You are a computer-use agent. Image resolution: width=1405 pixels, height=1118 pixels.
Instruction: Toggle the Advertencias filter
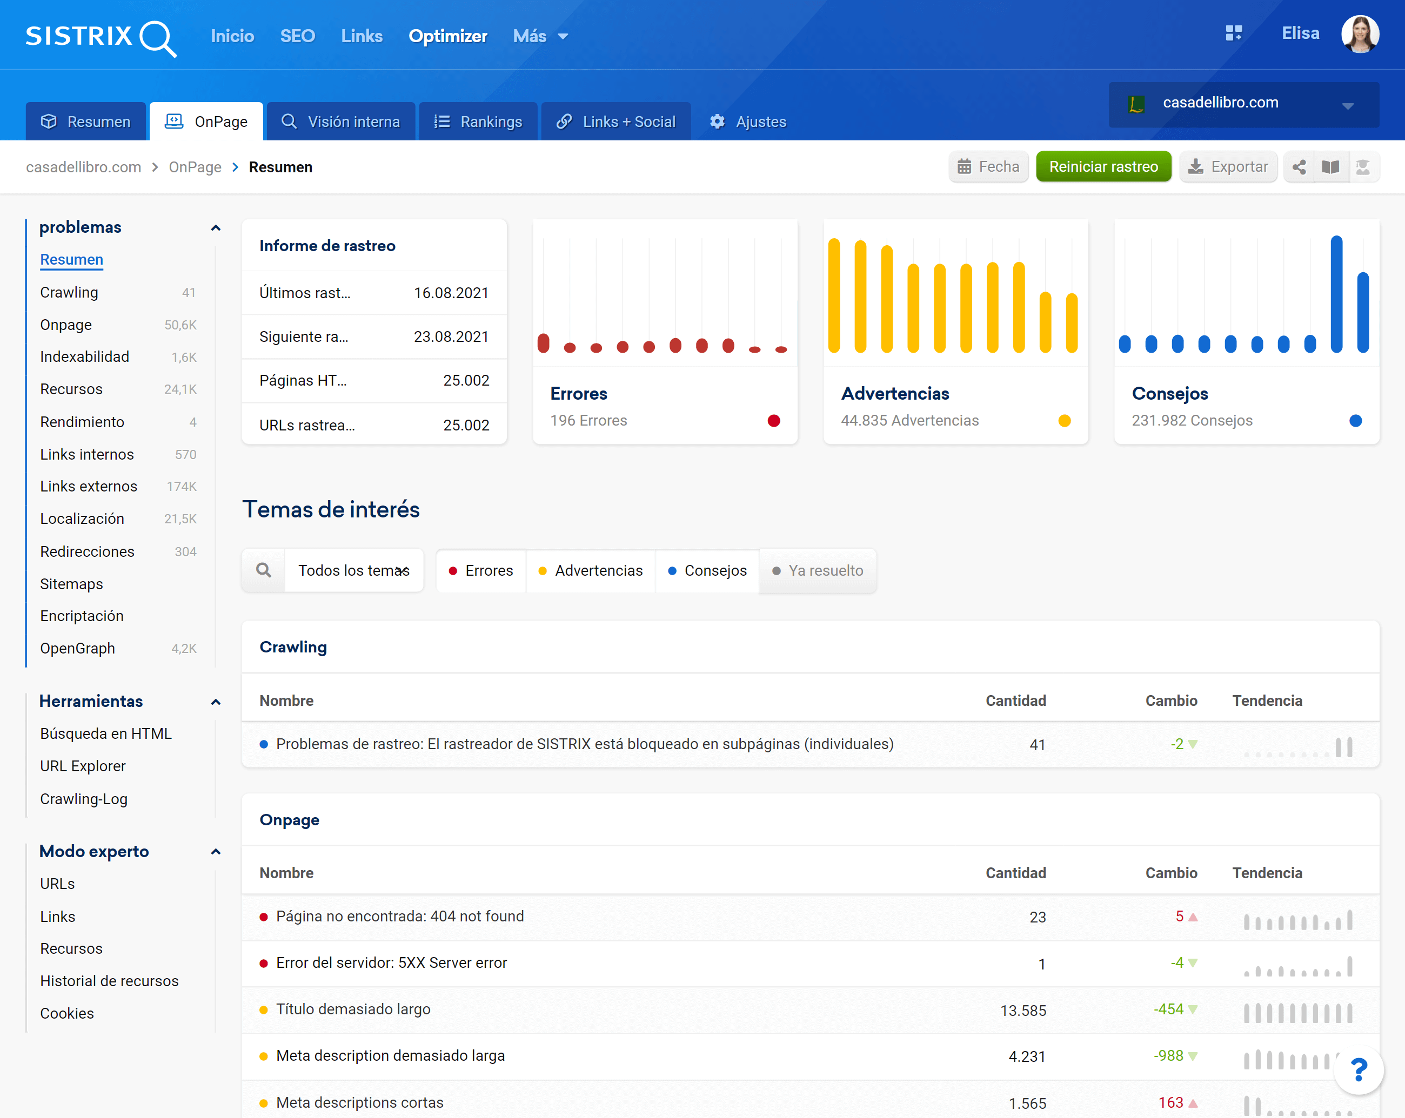[591, 570]
